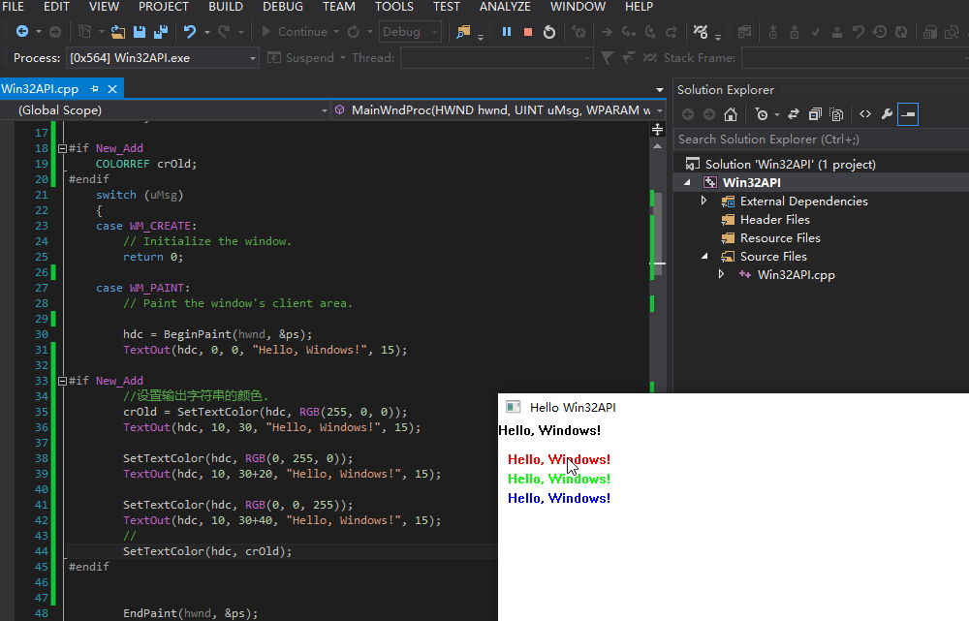The height and width of the screenshot is (621, 969).
Task: Toggle the Preview Selected Items button
Action: [x=907, y=113]
